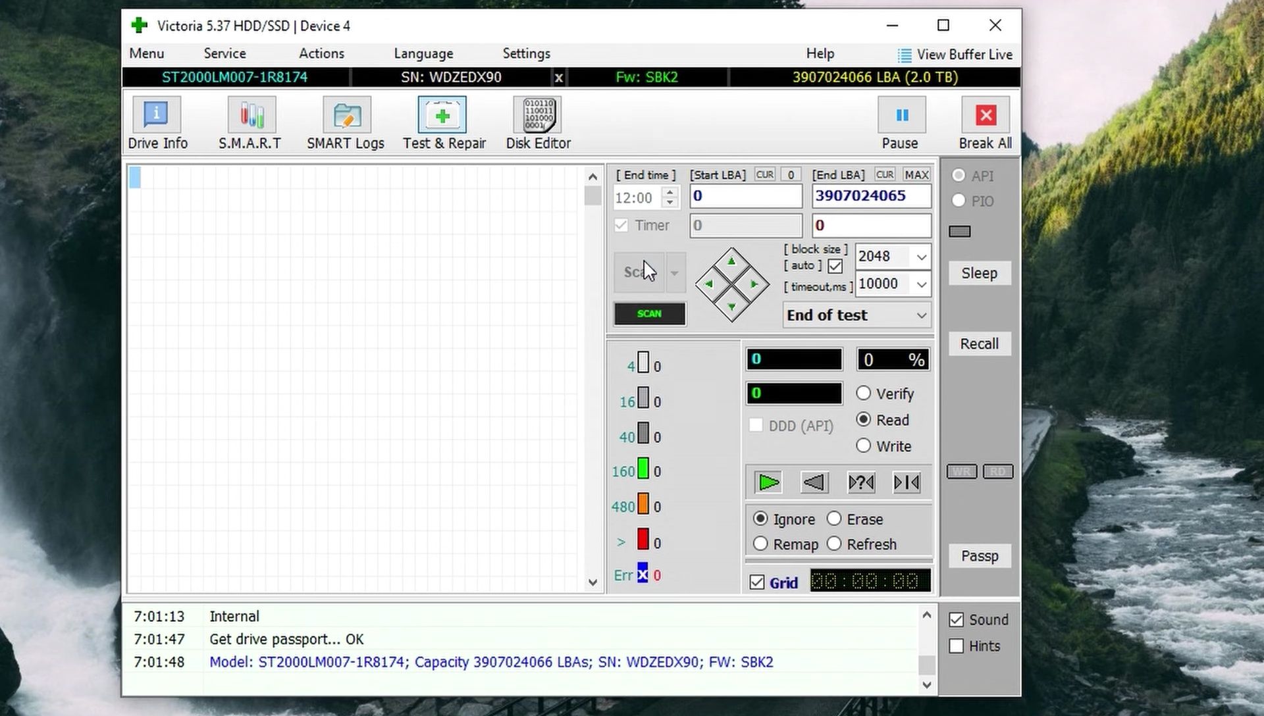This screenshot has height=716, width=1264.
Task: Select the Read radio option
Action: (863, 419)
